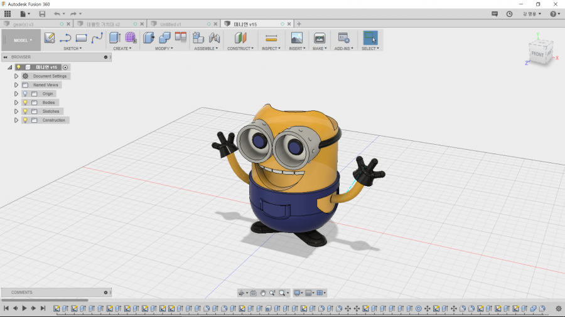
Task: Expand the Comments panel
Action: click(105, 293)
